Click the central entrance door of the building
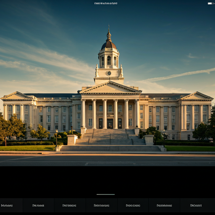Image resolution: width=215 pixels, height=215 pixels. point(110,123)
